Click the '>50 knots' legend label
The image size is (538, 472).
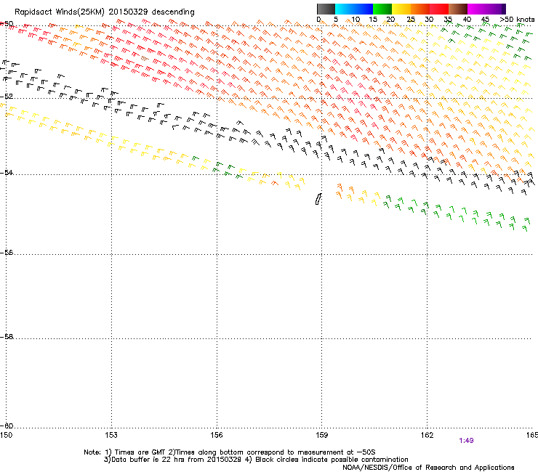click(517, 20)
